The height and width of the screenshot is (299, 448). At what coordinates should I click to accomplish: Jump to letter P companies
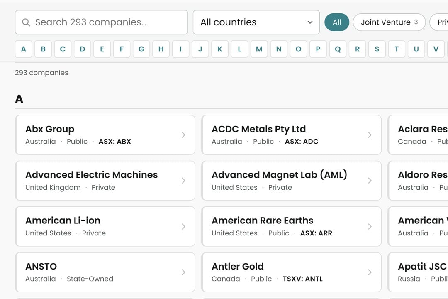pos(318,49)
